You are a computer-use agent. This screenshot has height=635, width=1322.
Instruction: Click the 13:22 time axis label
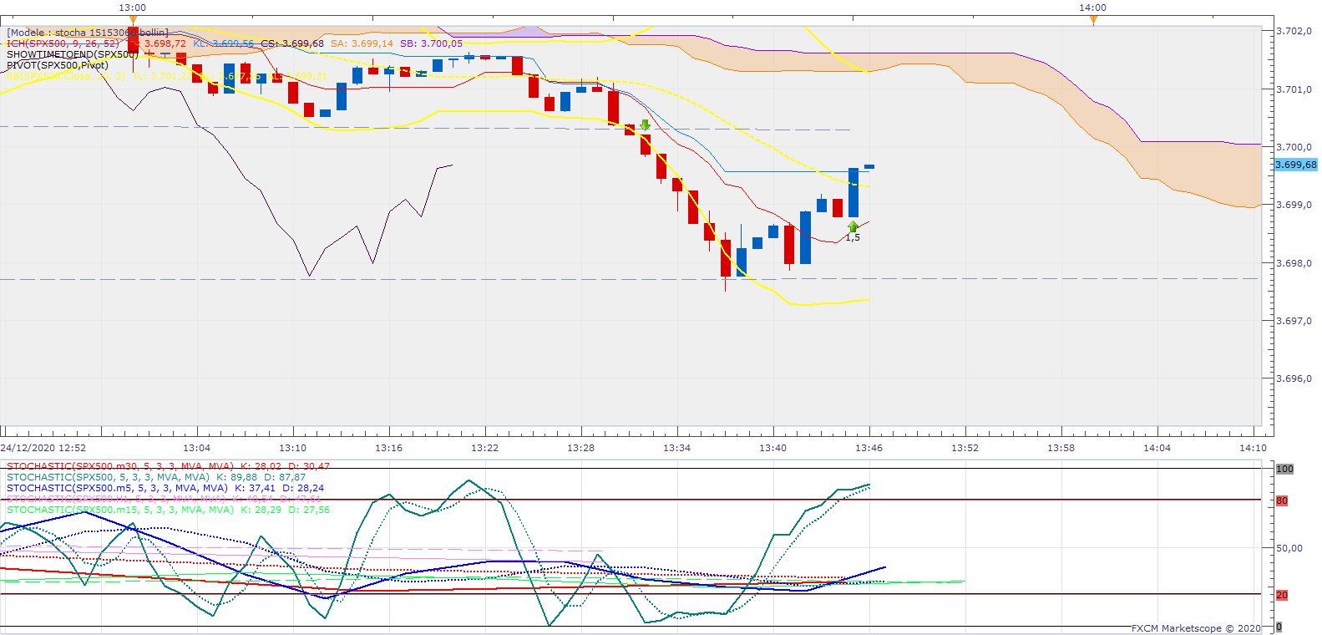click(484, 448)
